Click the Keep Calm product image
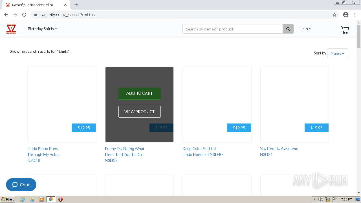This screenshot has width=361, height=203. 217,105
